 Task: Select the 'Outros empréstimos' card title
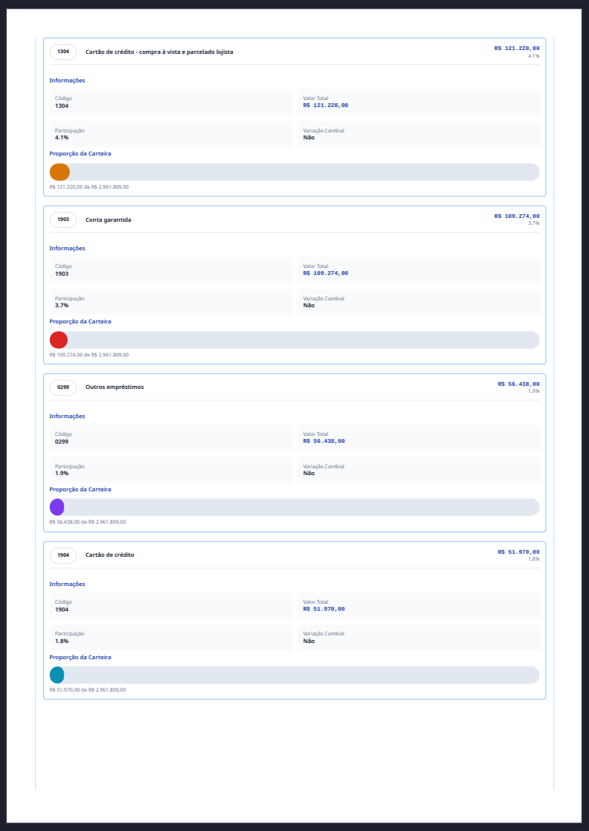point(115,387)
